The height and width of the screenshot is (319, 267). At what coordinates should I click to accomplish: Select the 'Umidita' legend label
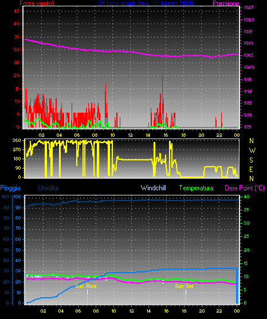[x=48, y=188]
